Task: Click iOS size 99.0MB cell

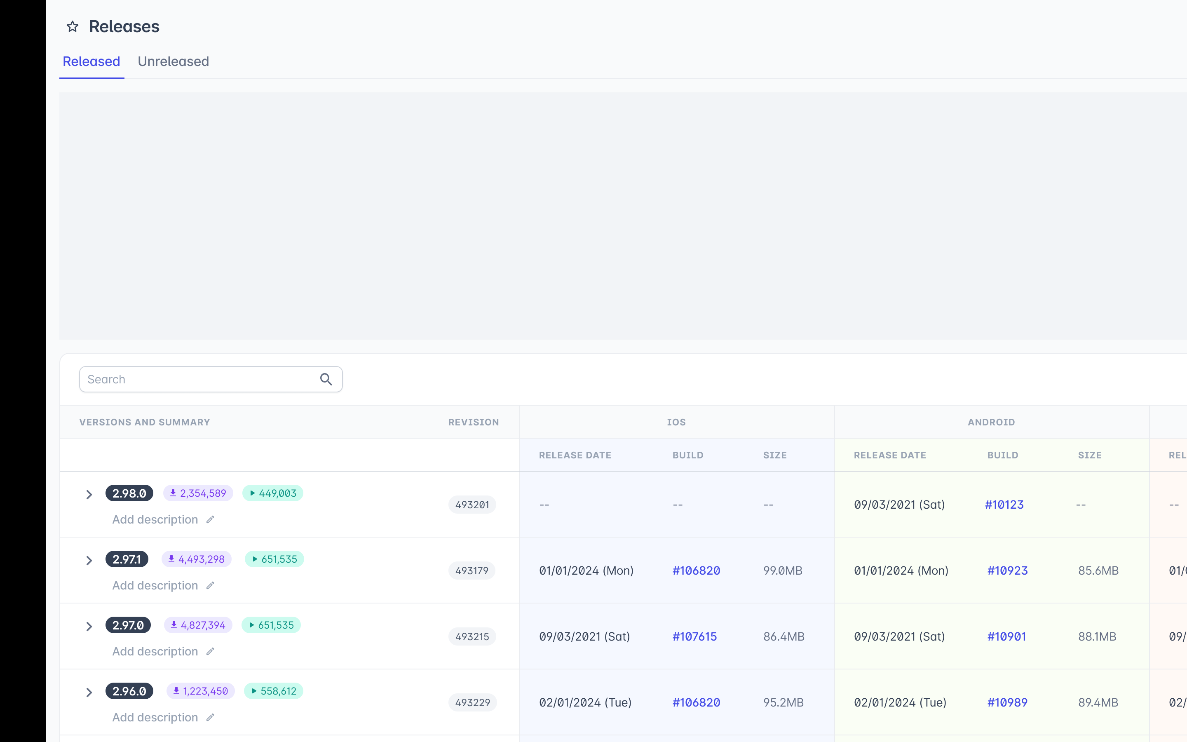Action: click(x=783, y=571)
